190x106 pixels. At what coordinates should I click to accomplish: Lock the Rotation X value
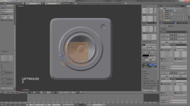(155, 17)
